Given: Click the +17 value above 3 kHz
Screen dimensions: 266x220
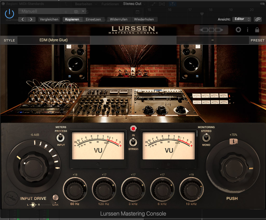Looking at the screenshot, I should coord(133,175).
